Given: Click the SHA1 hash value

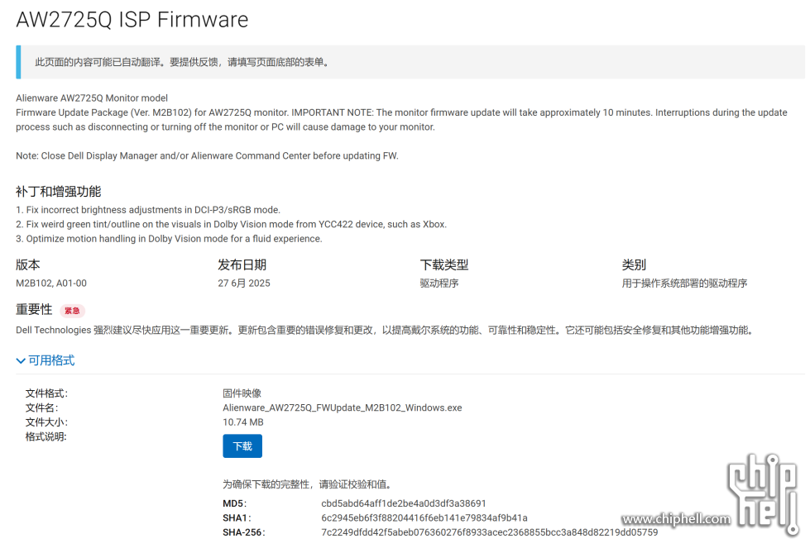Looking at the screenshot, I should tap(424, 517).
